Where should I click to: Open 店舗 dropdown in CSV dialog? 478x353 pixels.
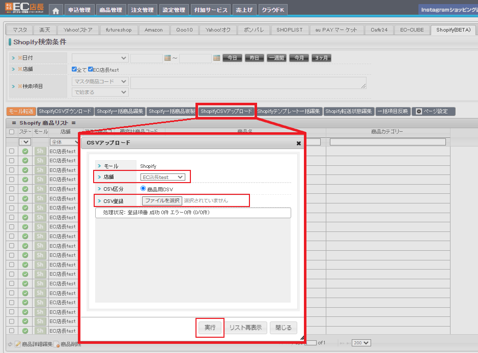(163, 177)
